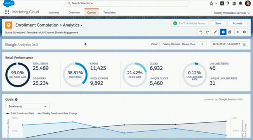Click the favorites star icon
This screenshot has height=140, width=253.
[x=211, y=3]
